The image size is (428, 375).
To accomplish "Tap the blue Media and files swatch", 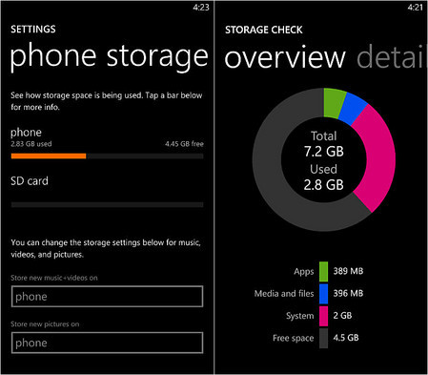I will 323,294.
